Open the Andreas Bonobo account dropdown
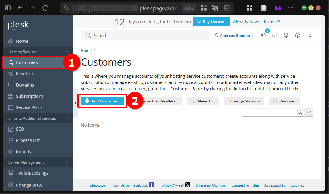Viewport: 329px width, 194px height. click(x=234, y=35)
